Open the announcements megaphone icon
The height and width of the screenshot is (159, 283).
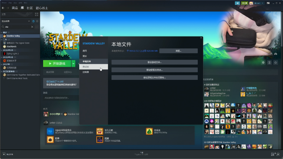(237, 3)
